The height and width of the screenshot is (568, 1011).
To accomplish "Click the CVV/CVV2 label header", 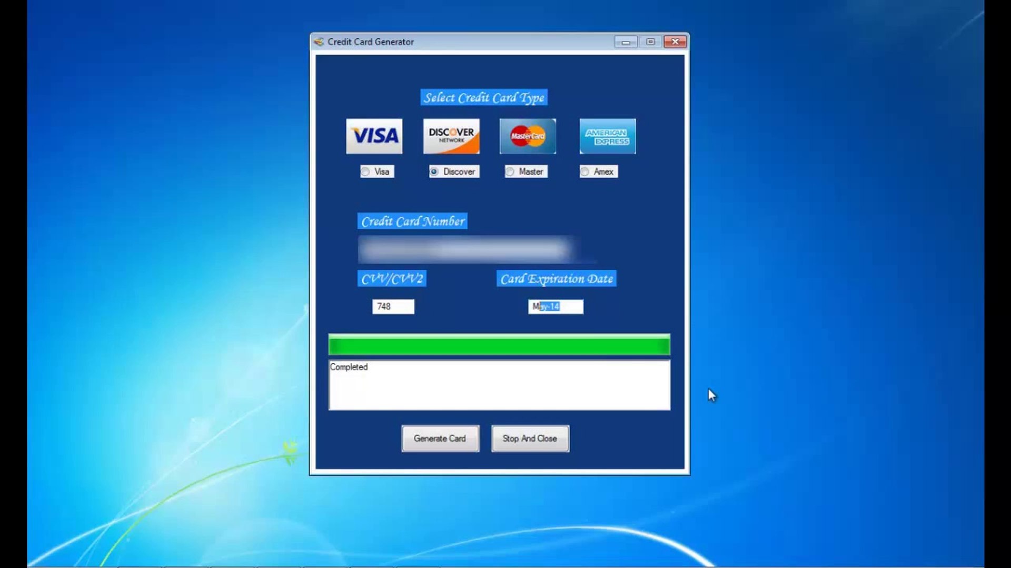I will click(391, 279).
